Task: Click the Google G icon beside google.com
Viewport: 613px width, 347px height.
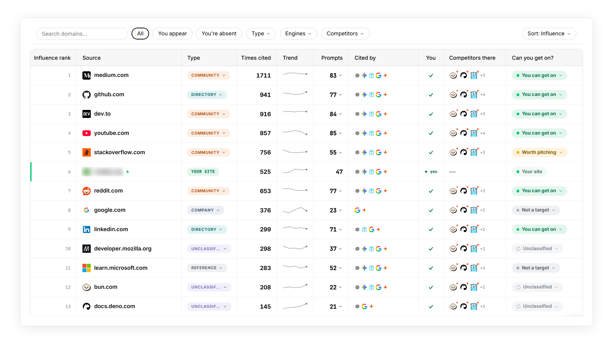Action: (x=86, y=210)
